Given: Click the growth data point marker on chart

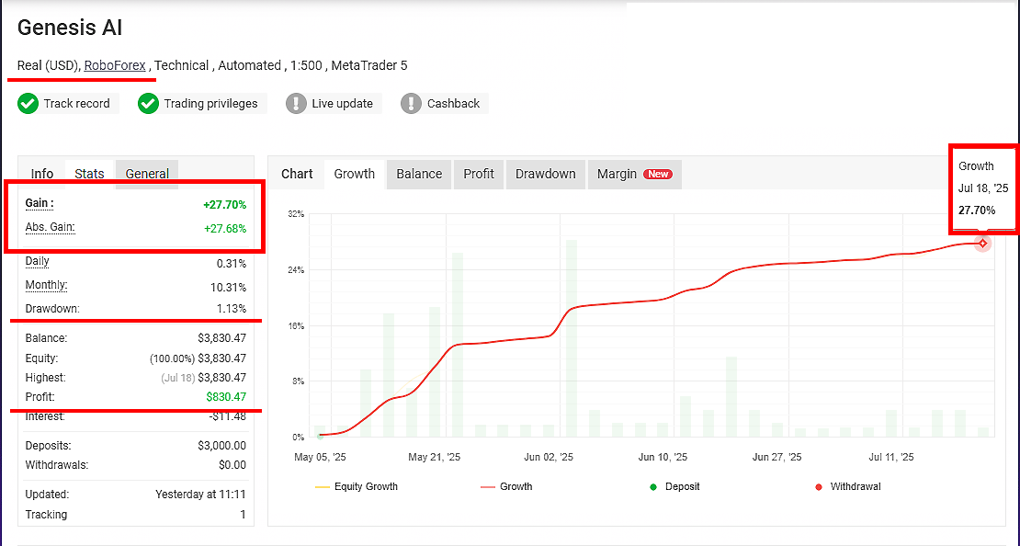Looking at the screenshot, I should 983,244.
